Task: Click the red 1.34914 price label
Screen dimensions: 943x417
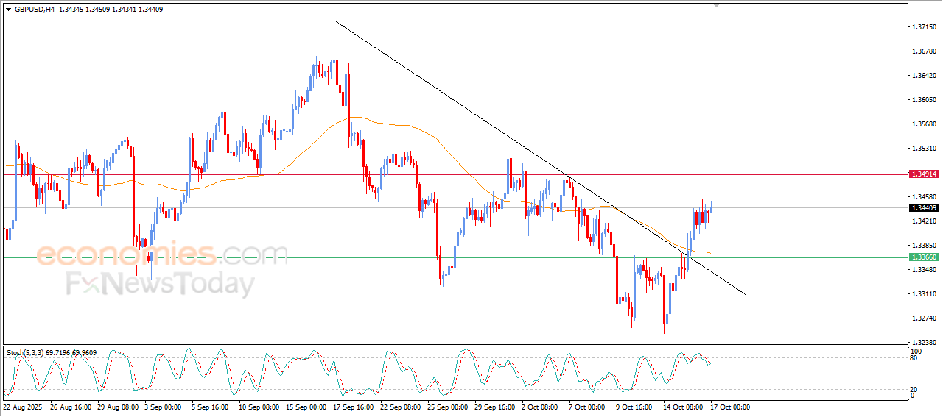Action: tap(924, 174)
